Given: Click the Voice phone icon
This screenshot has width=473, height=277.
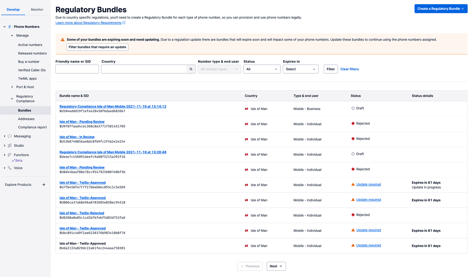Looking at the screenshot, I should (x=9, y=168).
